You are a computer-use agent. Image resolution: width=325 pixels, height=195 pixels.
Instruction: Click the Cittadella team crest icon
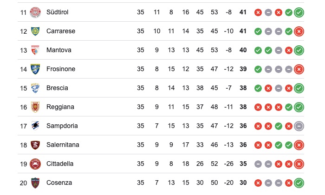tap(35, 164)
